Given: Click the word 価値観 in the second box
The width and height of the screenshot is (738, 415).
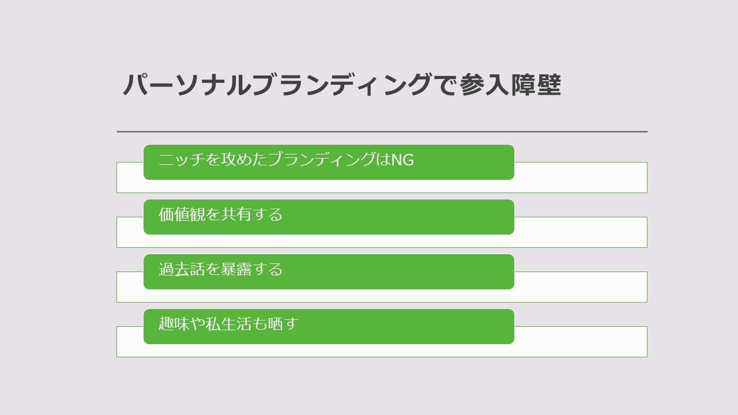Looking at the screenshot, I should pos(182,214).
